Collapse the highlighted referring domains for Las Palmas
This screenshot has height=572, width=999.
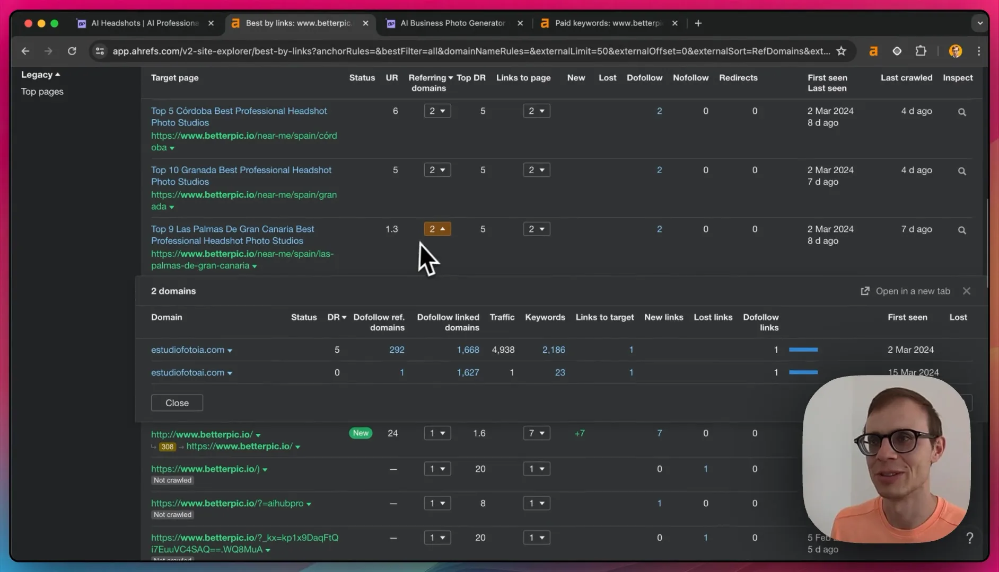(437, 229)
